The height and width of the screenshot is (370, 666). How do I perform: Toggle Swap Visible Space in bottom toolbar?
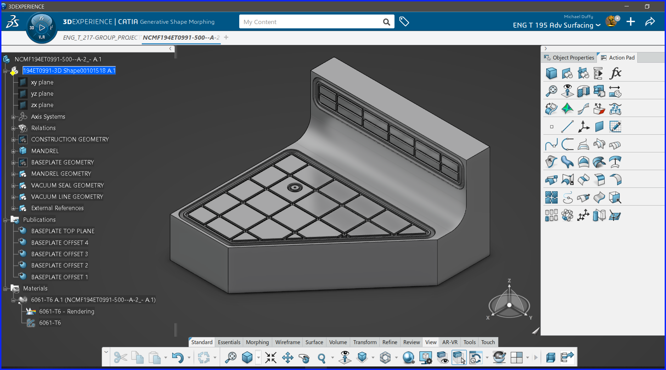(x=459, y=358)
